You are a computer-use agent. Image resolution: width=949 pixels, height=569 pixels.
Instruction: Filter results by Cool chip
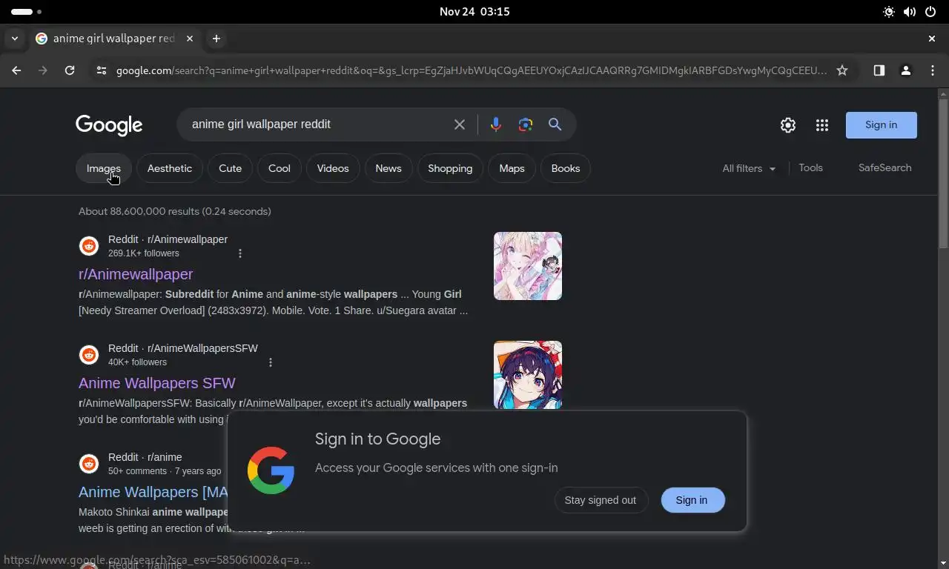pos(280,168)
